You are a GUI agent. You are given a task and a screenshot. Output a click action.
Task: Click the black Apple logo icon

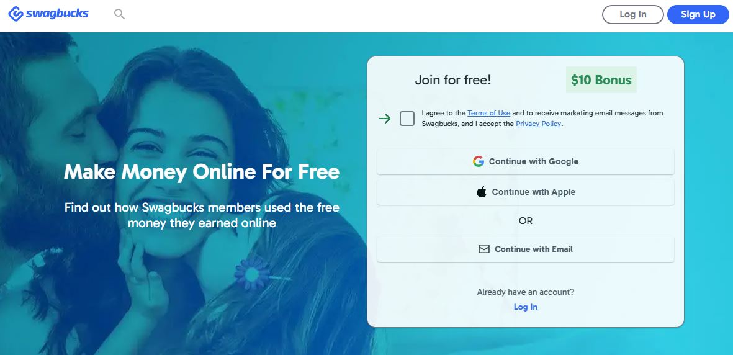482,192
